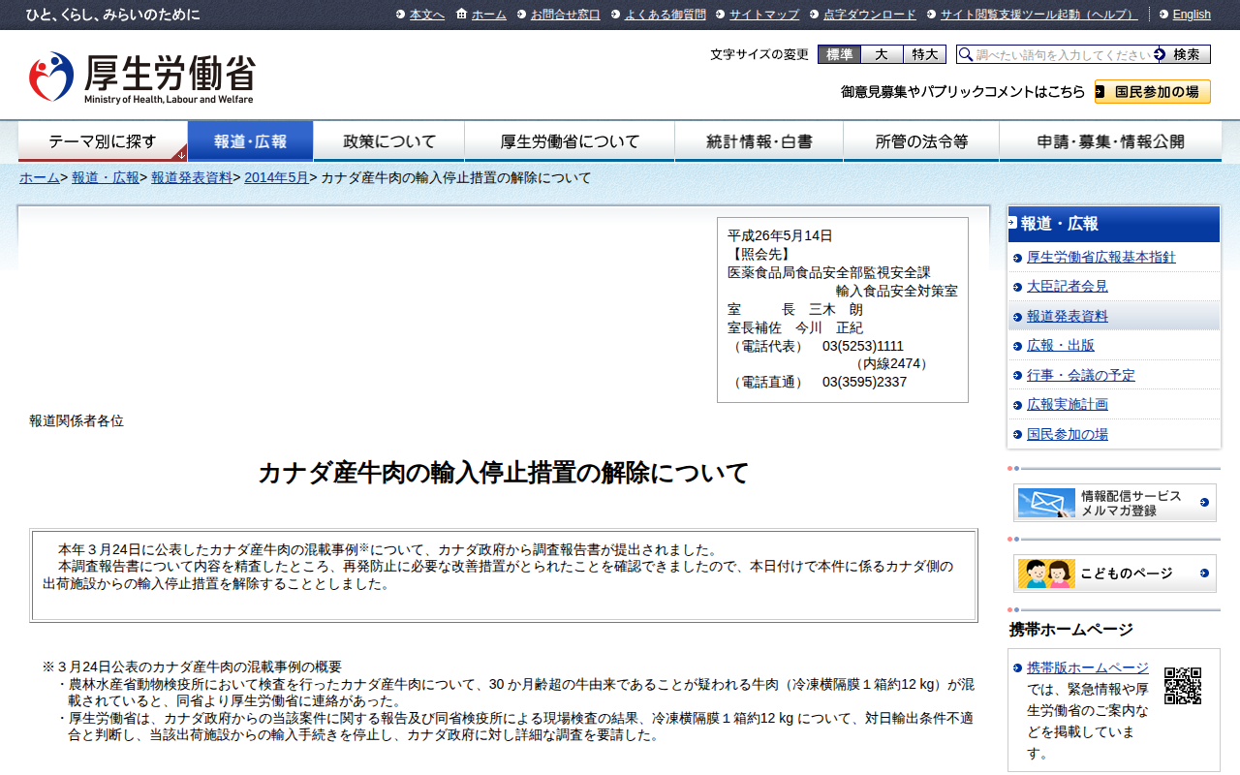Click the children illustration of こどものページ banner

pos(1045,573)
